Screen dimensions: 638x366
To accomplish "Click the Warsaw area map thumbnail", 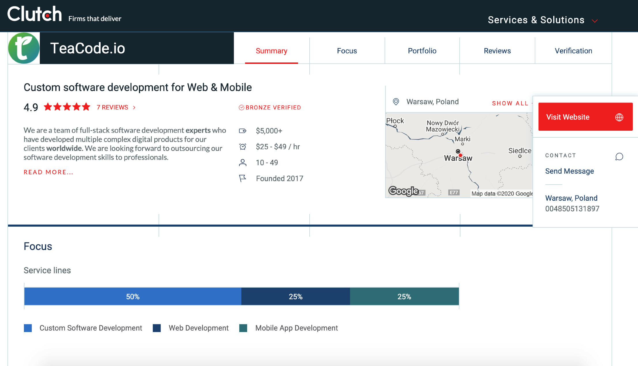I will (459, 155).
